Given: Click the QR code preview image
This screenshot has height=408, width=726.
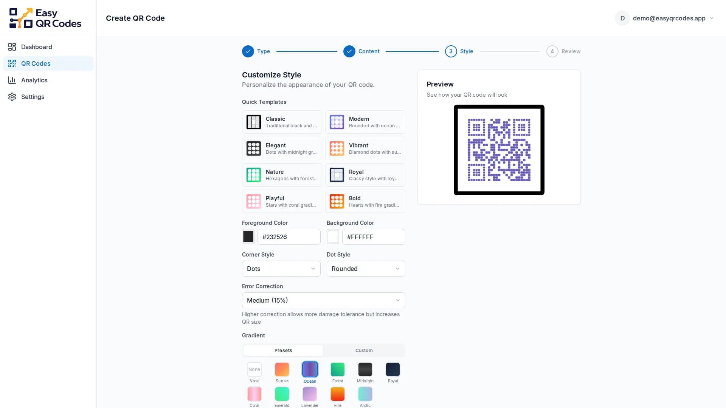Looking at the screenshot, I should [x=499, y=150].
